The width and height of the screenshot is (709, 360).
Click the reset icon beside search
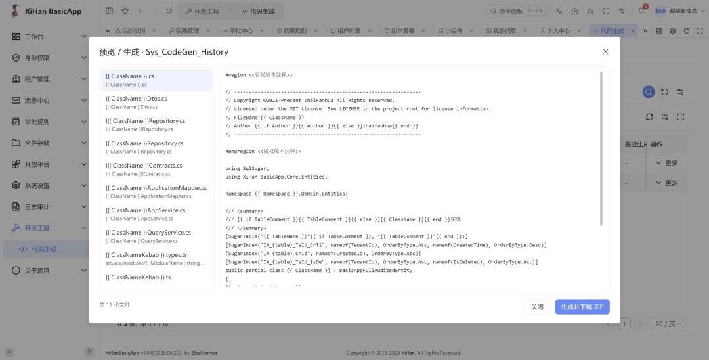(x=664, y=92)
